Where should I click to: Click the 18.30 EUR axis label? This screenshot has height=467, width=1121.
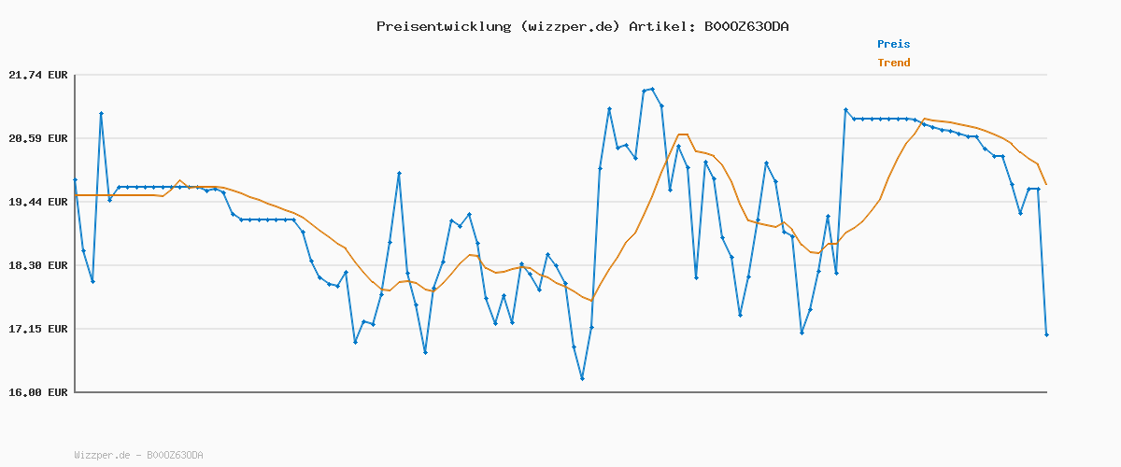pyautogui.click(x=37, y=266)
